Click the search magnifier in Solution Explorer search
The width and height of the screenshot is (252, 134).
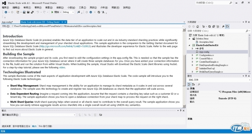coord(247,31)
